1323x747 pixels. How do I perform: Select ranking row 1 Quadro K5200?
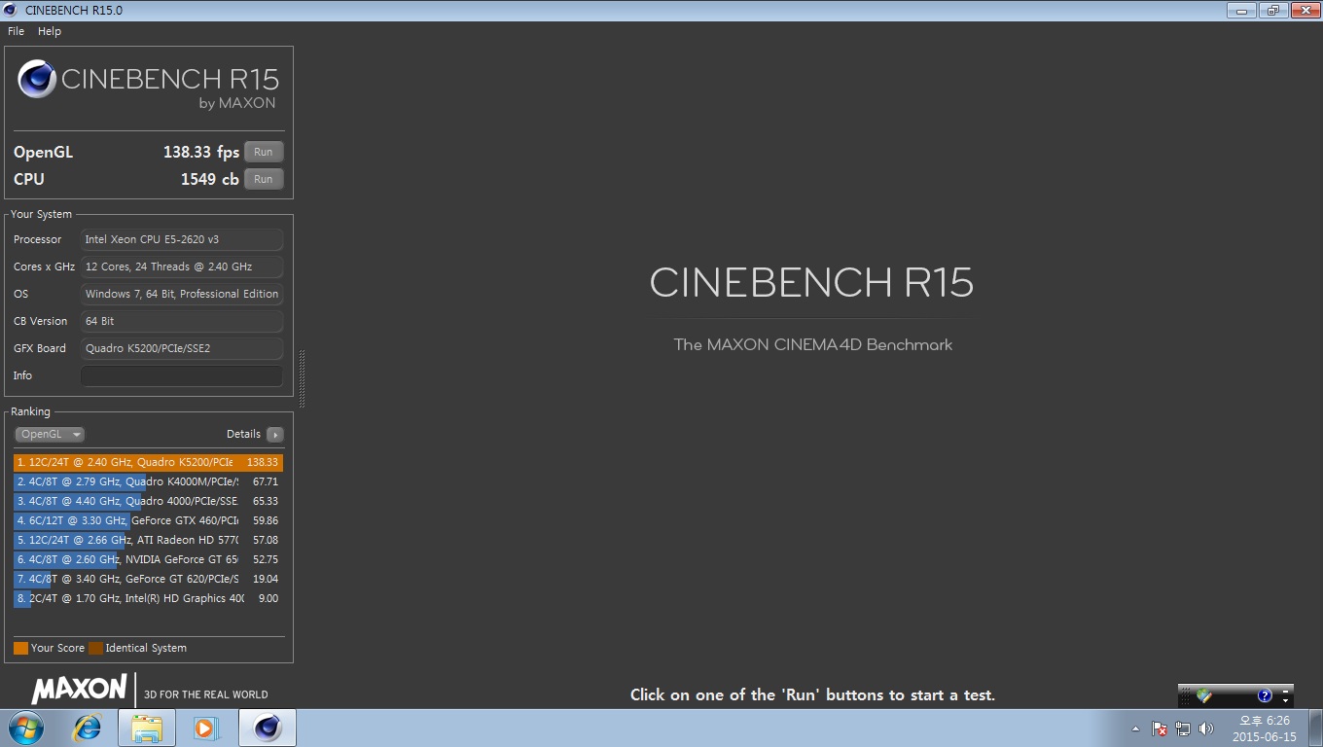click(148, 462)
